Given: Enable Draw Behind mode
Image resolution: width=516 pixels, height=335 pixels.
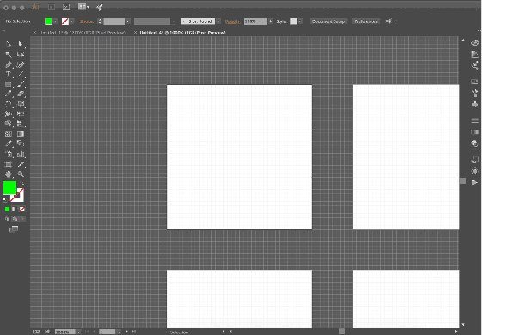Looking at the screenshot, I should [15, 219].
